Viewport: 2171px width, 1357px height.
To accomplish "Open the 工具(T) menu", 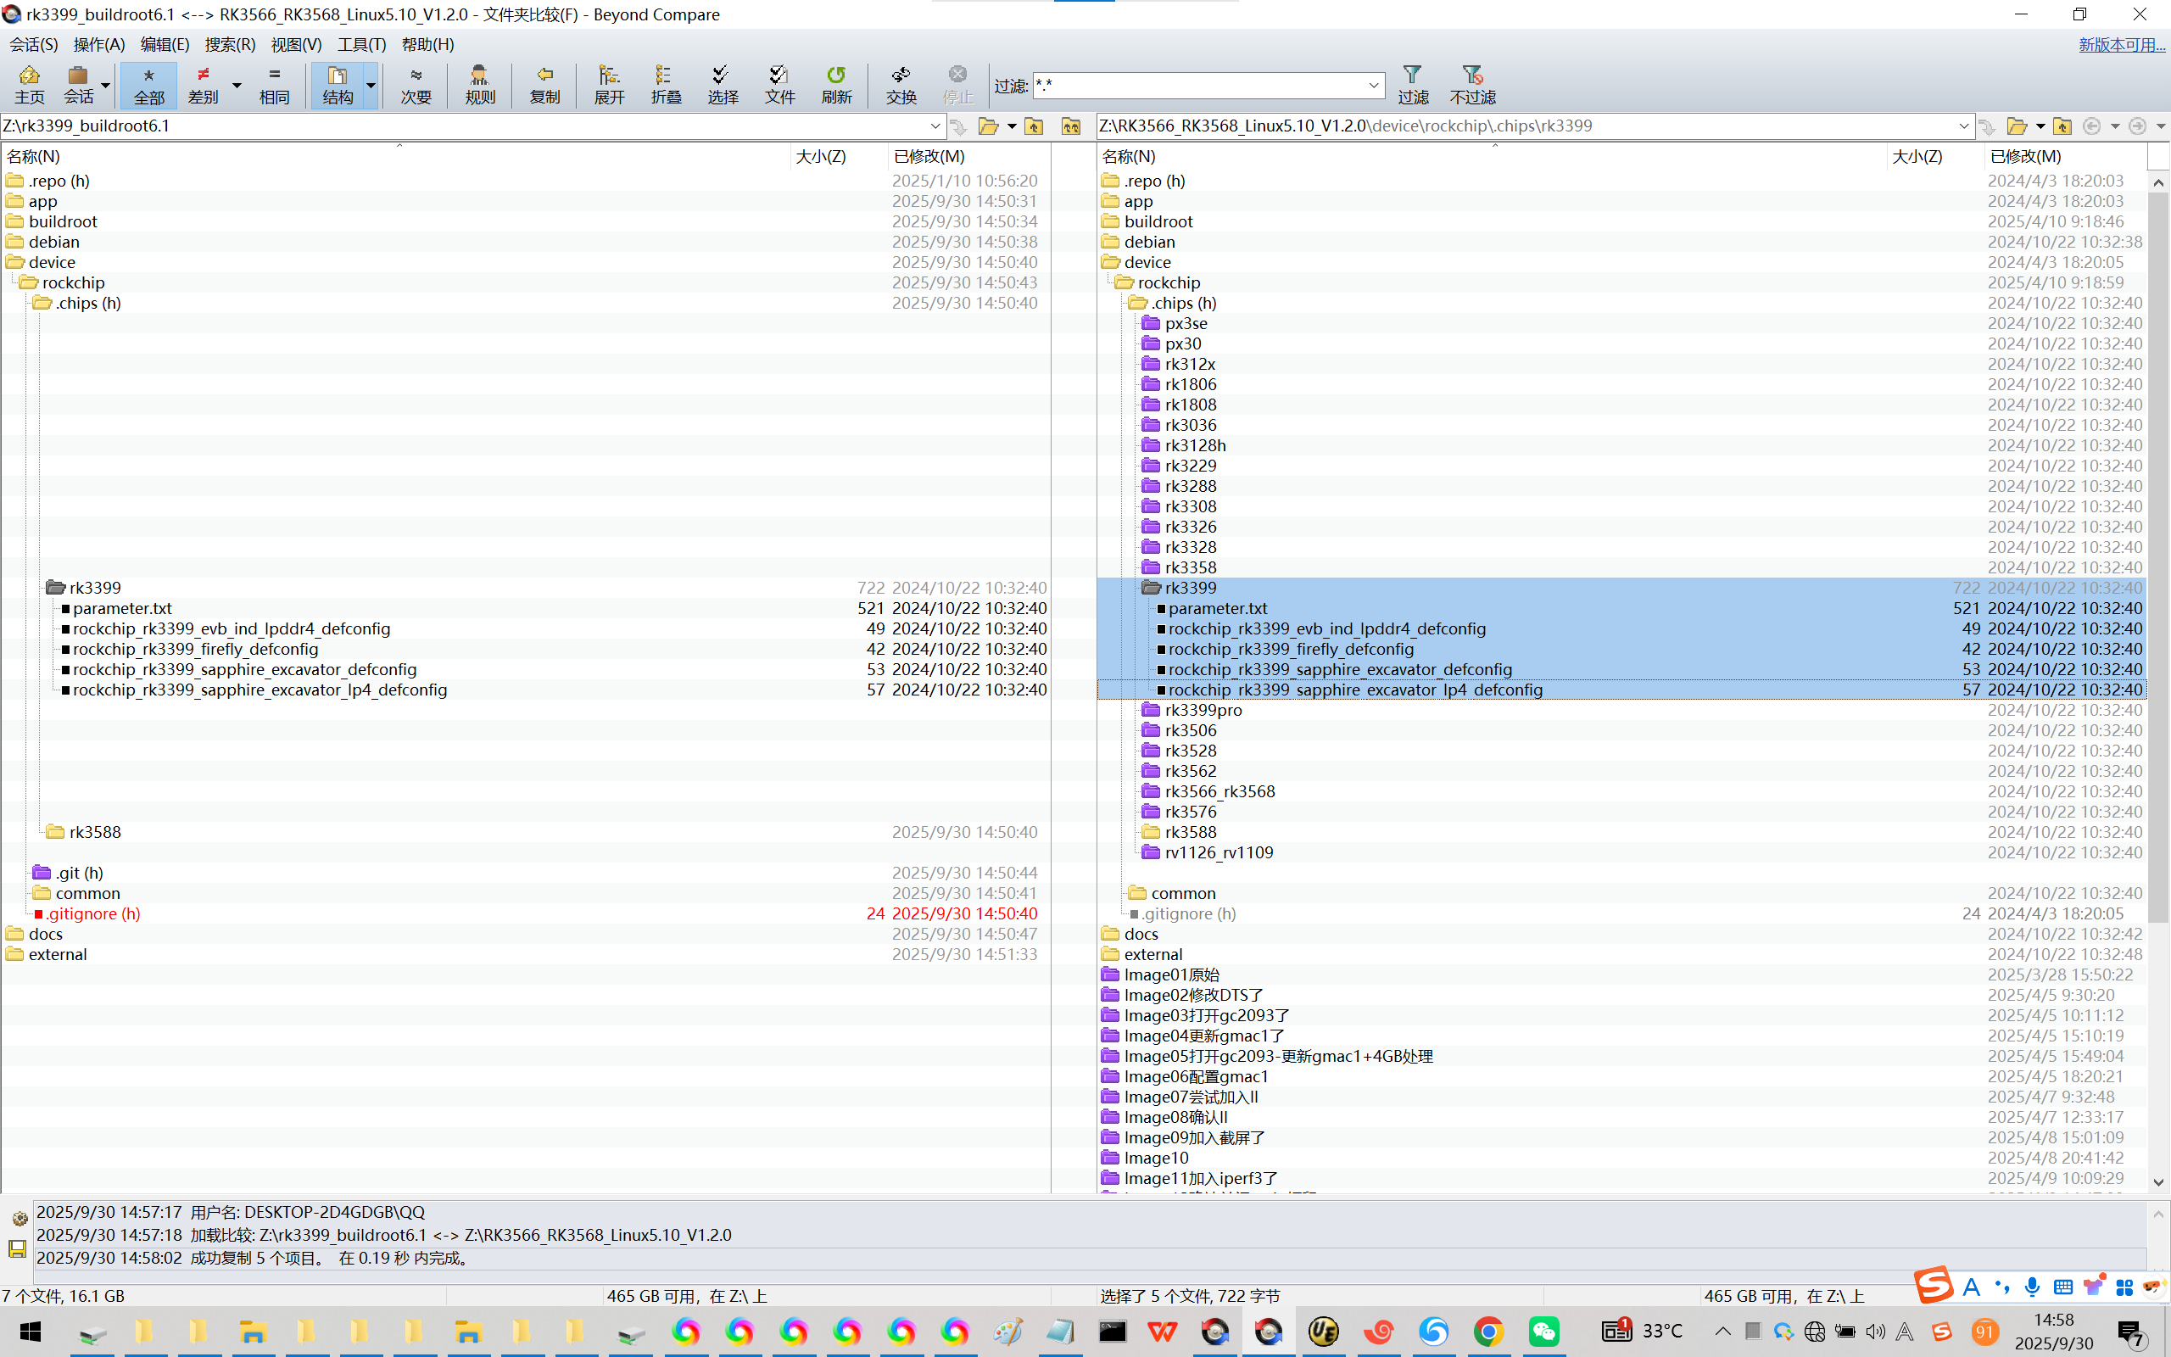I will (360, 44).
